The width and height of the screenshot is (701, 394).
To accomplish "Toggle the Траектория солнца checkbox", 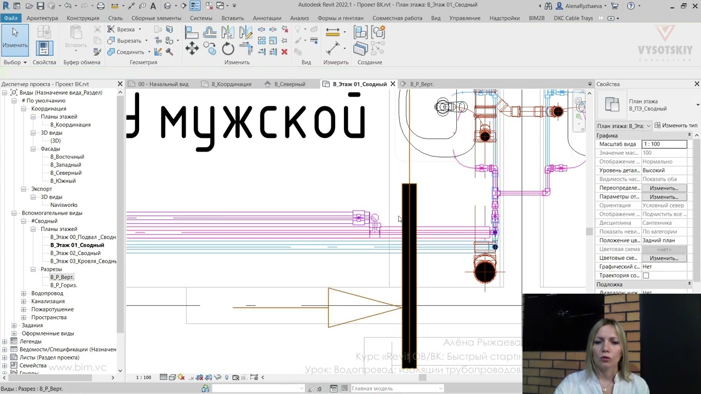I will tap(646, 276).
